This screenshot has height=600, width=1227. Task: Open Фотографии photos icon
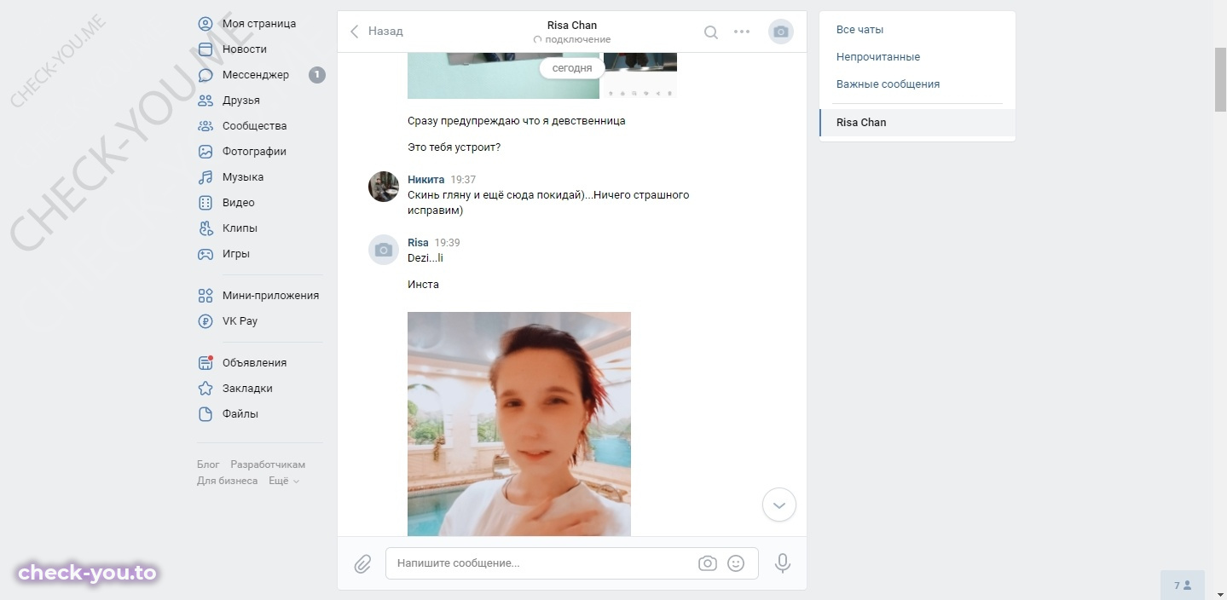tap(205, 152)
